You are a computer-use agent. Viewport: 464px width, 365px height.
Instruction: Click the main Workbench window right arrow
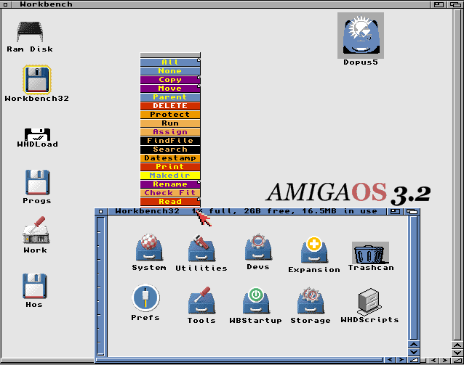tap(444, 360)
